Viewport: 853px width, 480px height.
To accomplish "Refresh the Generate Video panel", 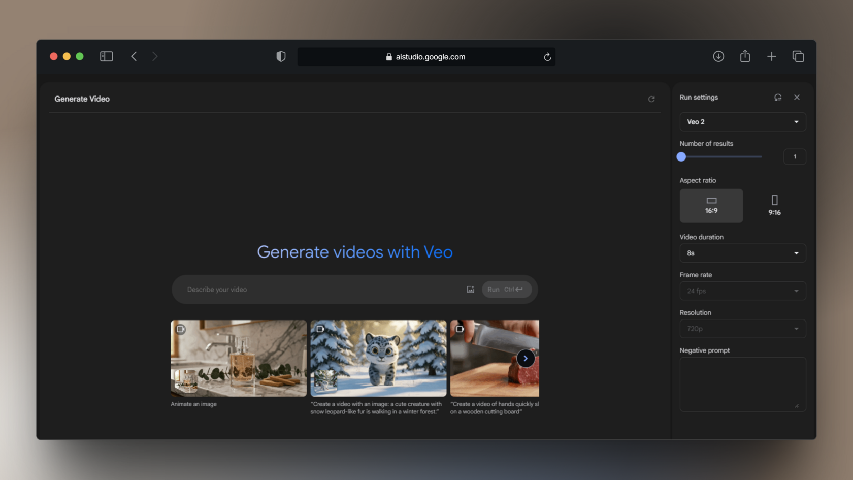I will coord(651,99).
